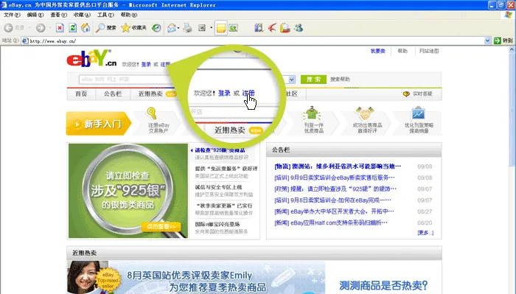The width and height of the screenshot is (516, 294).
Task: Open announcement about 澳洲站 维多利亚省洪水
Action: click(x=338, y=167)
